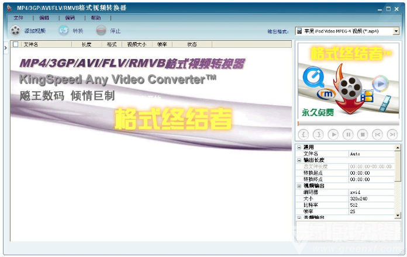
Task: Click the 帧率 column header
Action: [162, 44]
